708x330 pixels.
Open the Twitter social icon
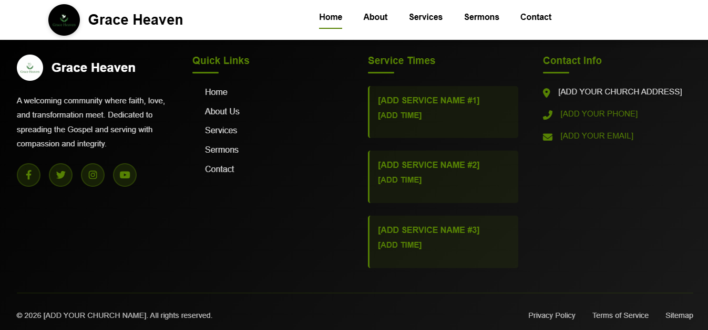[x=60, y=175]
